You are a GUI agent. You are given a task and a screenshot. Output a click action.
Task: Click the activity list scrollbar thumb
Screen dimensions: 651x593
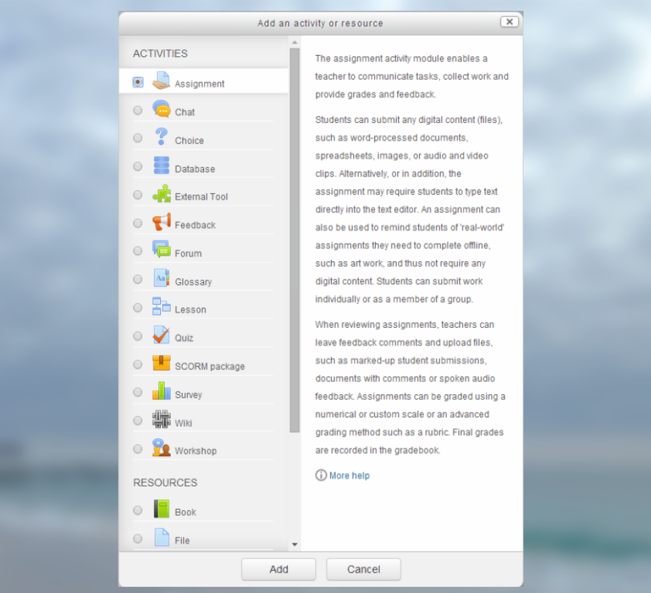[x=295, y=240]
